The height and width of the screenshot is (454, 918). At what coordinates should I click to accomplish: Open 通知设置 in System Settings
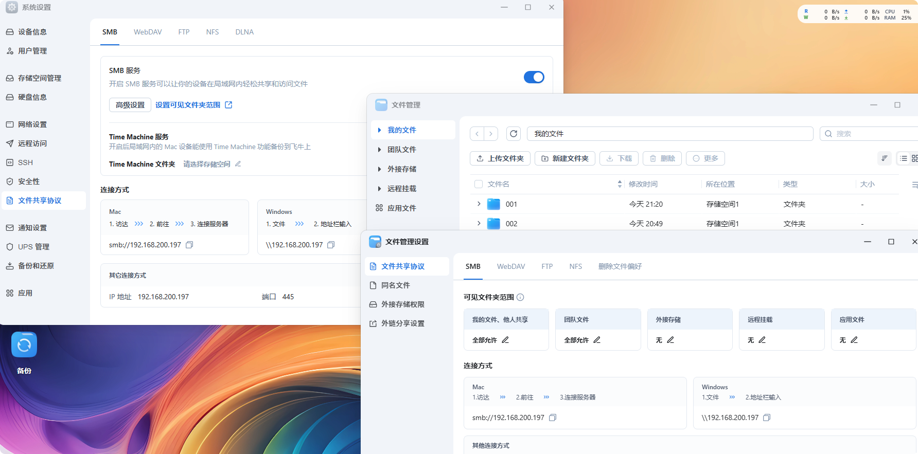(x=44, y=228)
